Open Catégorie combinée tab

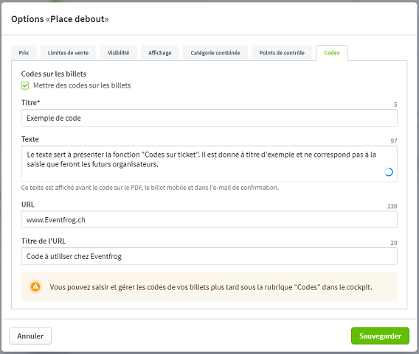click(215, 53)
